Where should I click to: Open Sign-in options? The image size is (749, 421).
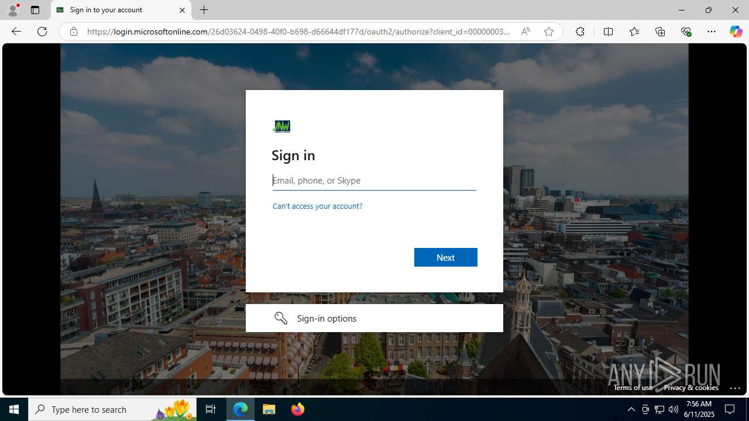point(374,318)
